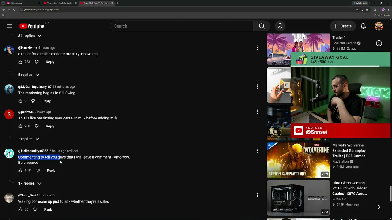Select the Grand Theft Auto VI tab
Screen dimensions: 392x220
[96, 3]
